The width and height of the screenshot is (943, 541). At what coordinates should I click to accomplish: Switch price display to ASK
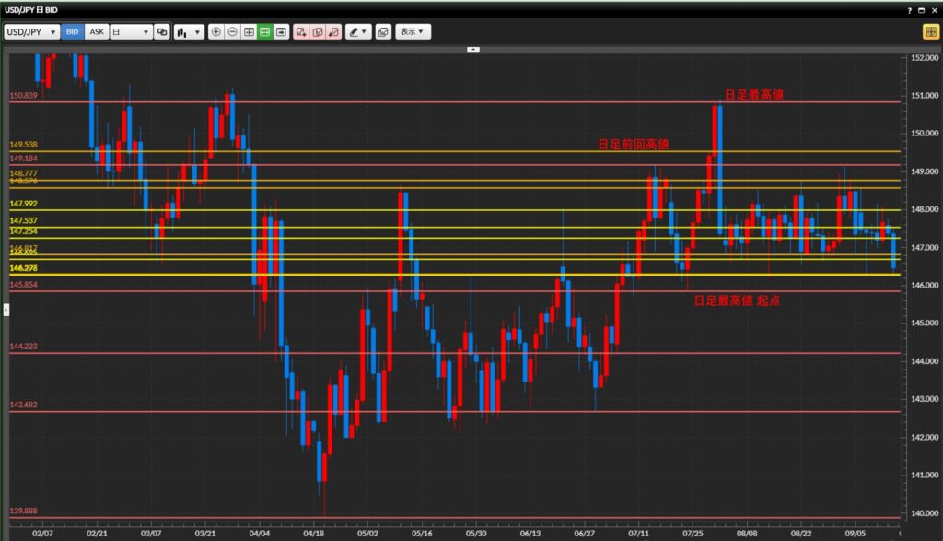(96, 32)
